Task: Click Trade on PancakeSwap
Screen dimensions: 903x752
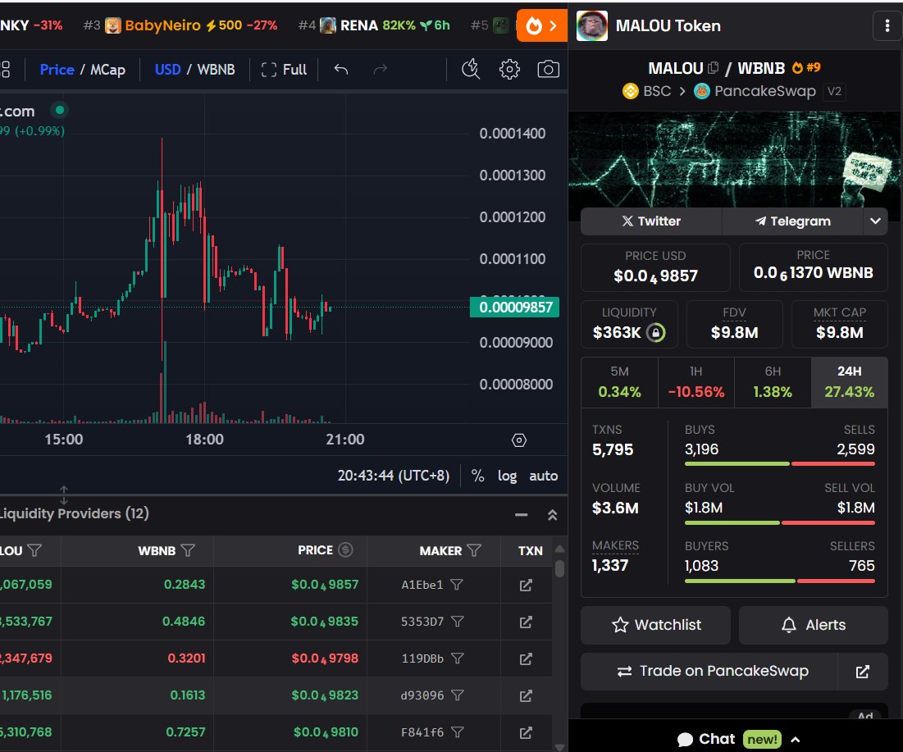Action: pyautogui.click(x=709, y=672)
